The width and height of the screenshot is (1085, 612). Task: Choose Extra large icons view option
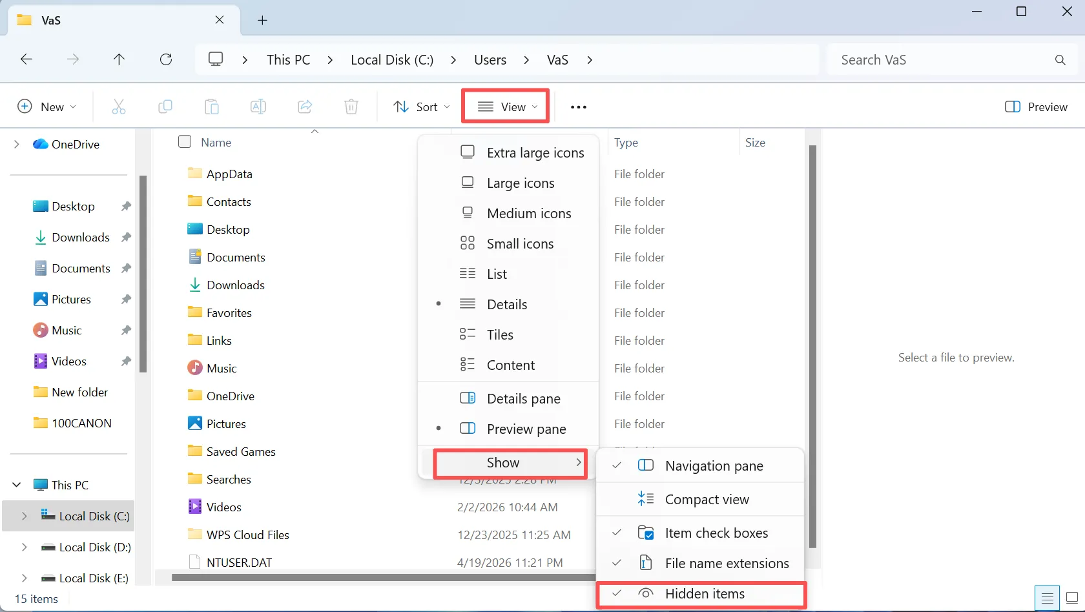[509, 153]
